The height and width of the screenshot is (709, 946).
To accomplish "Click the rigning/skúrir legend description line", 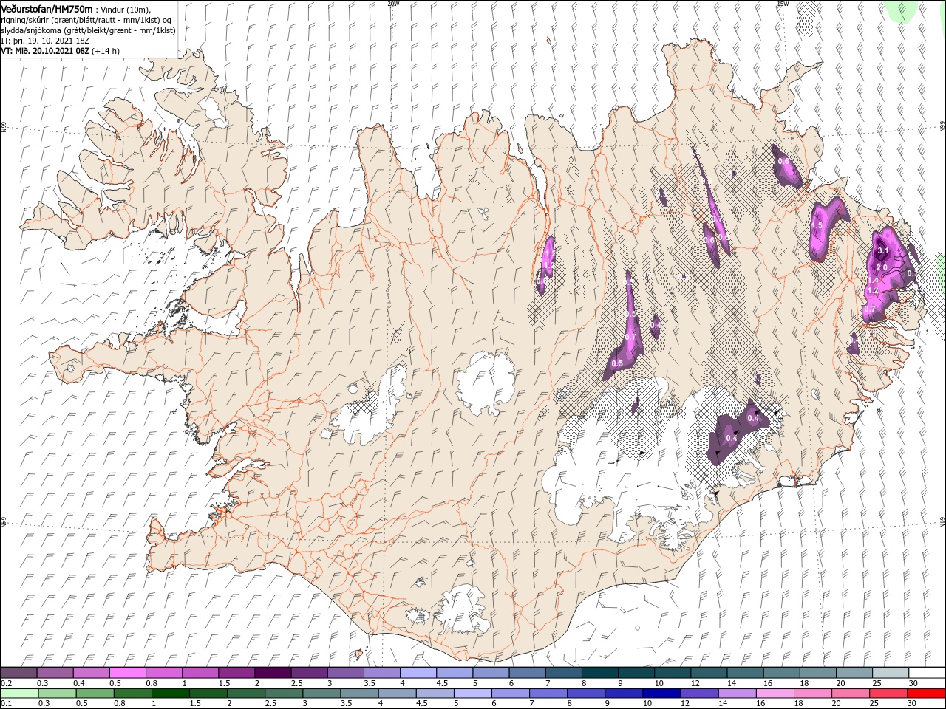I will [x=86, y=19].
